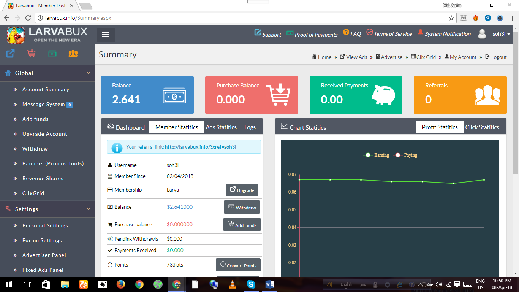Click the green cash icon in sidebar

pos(52,54)
